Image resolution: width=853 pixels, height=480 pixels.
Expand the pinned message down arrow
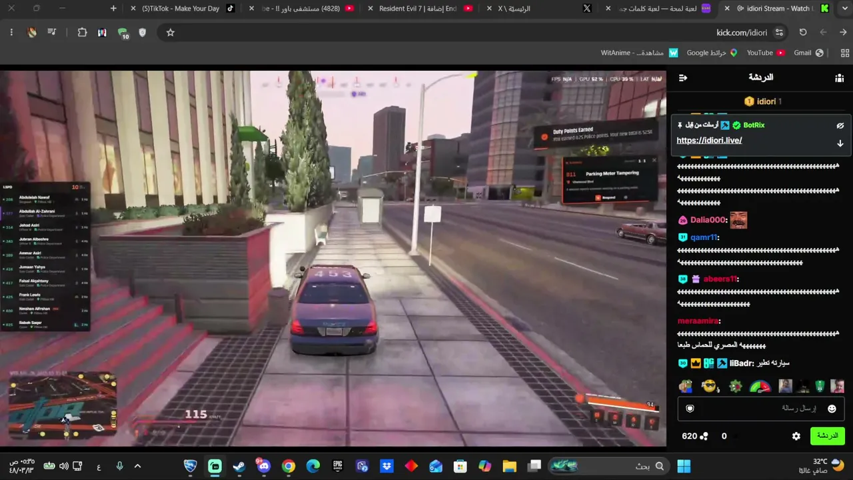840,143
